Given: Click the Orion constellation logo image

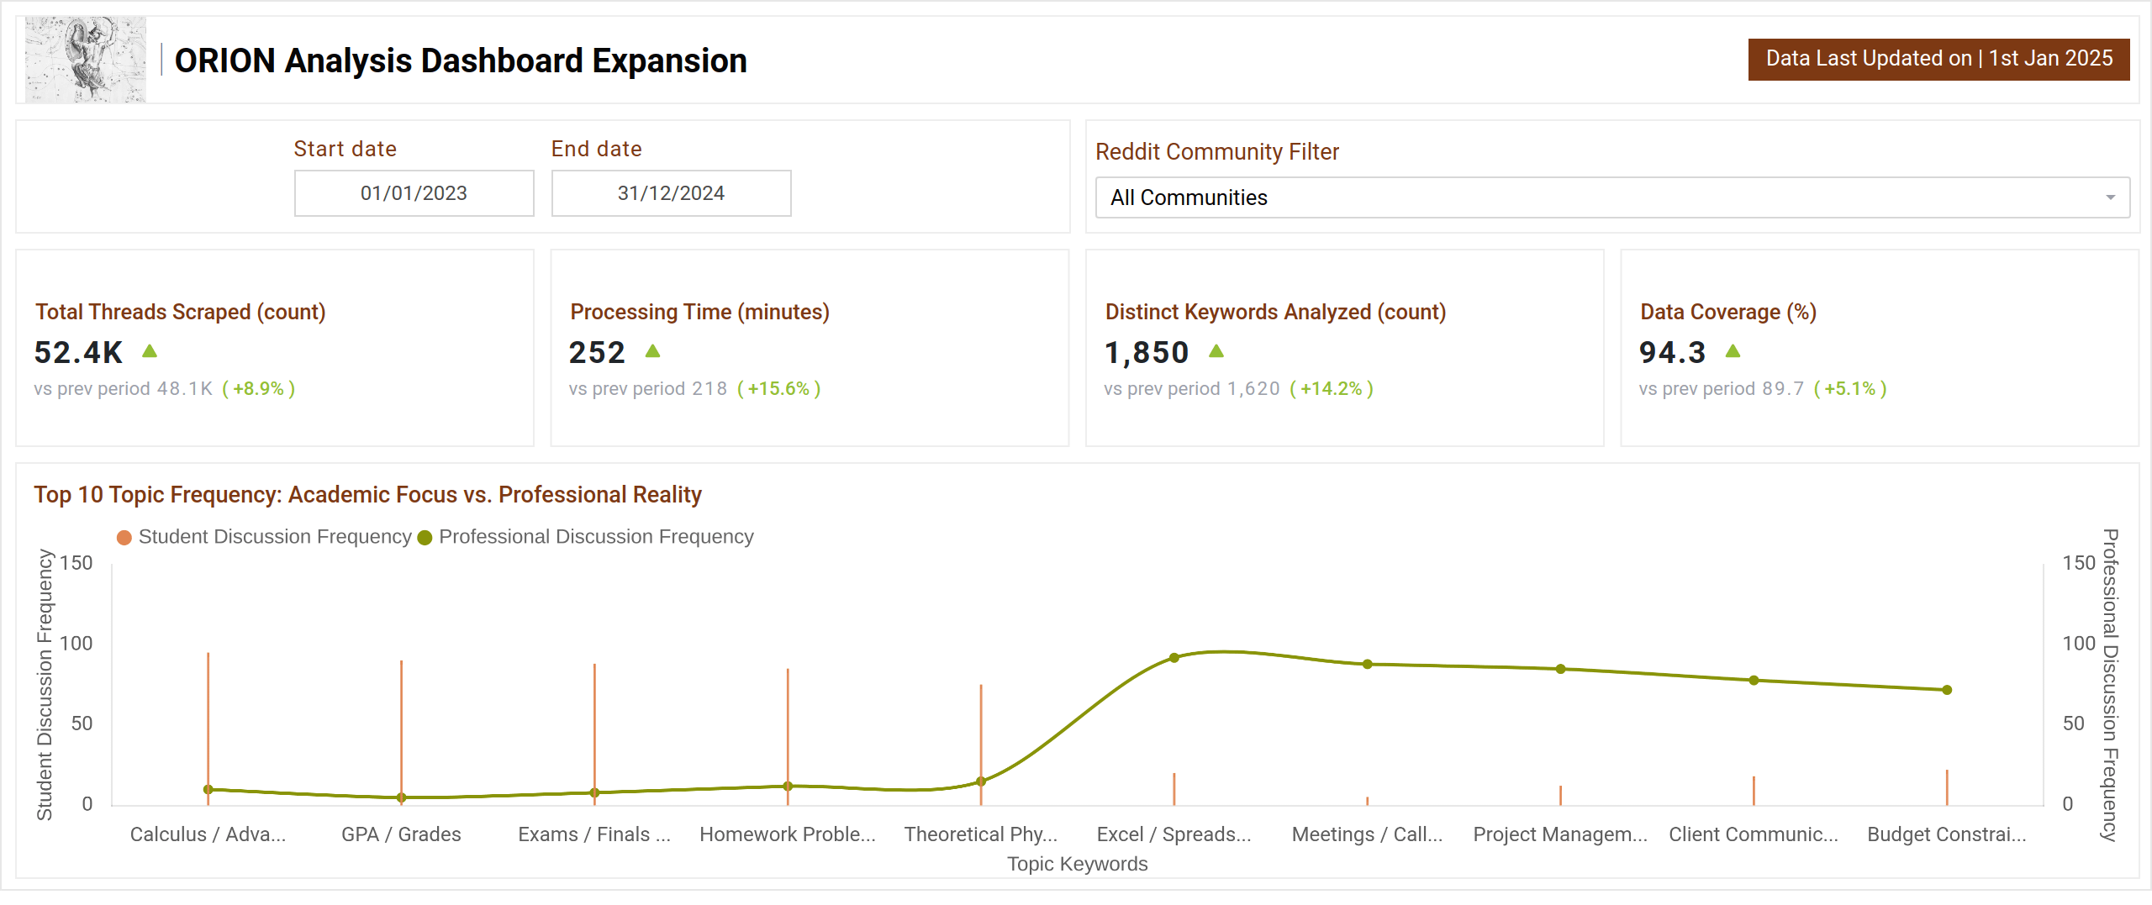Looking at the screenshot, I should [86, 60].
